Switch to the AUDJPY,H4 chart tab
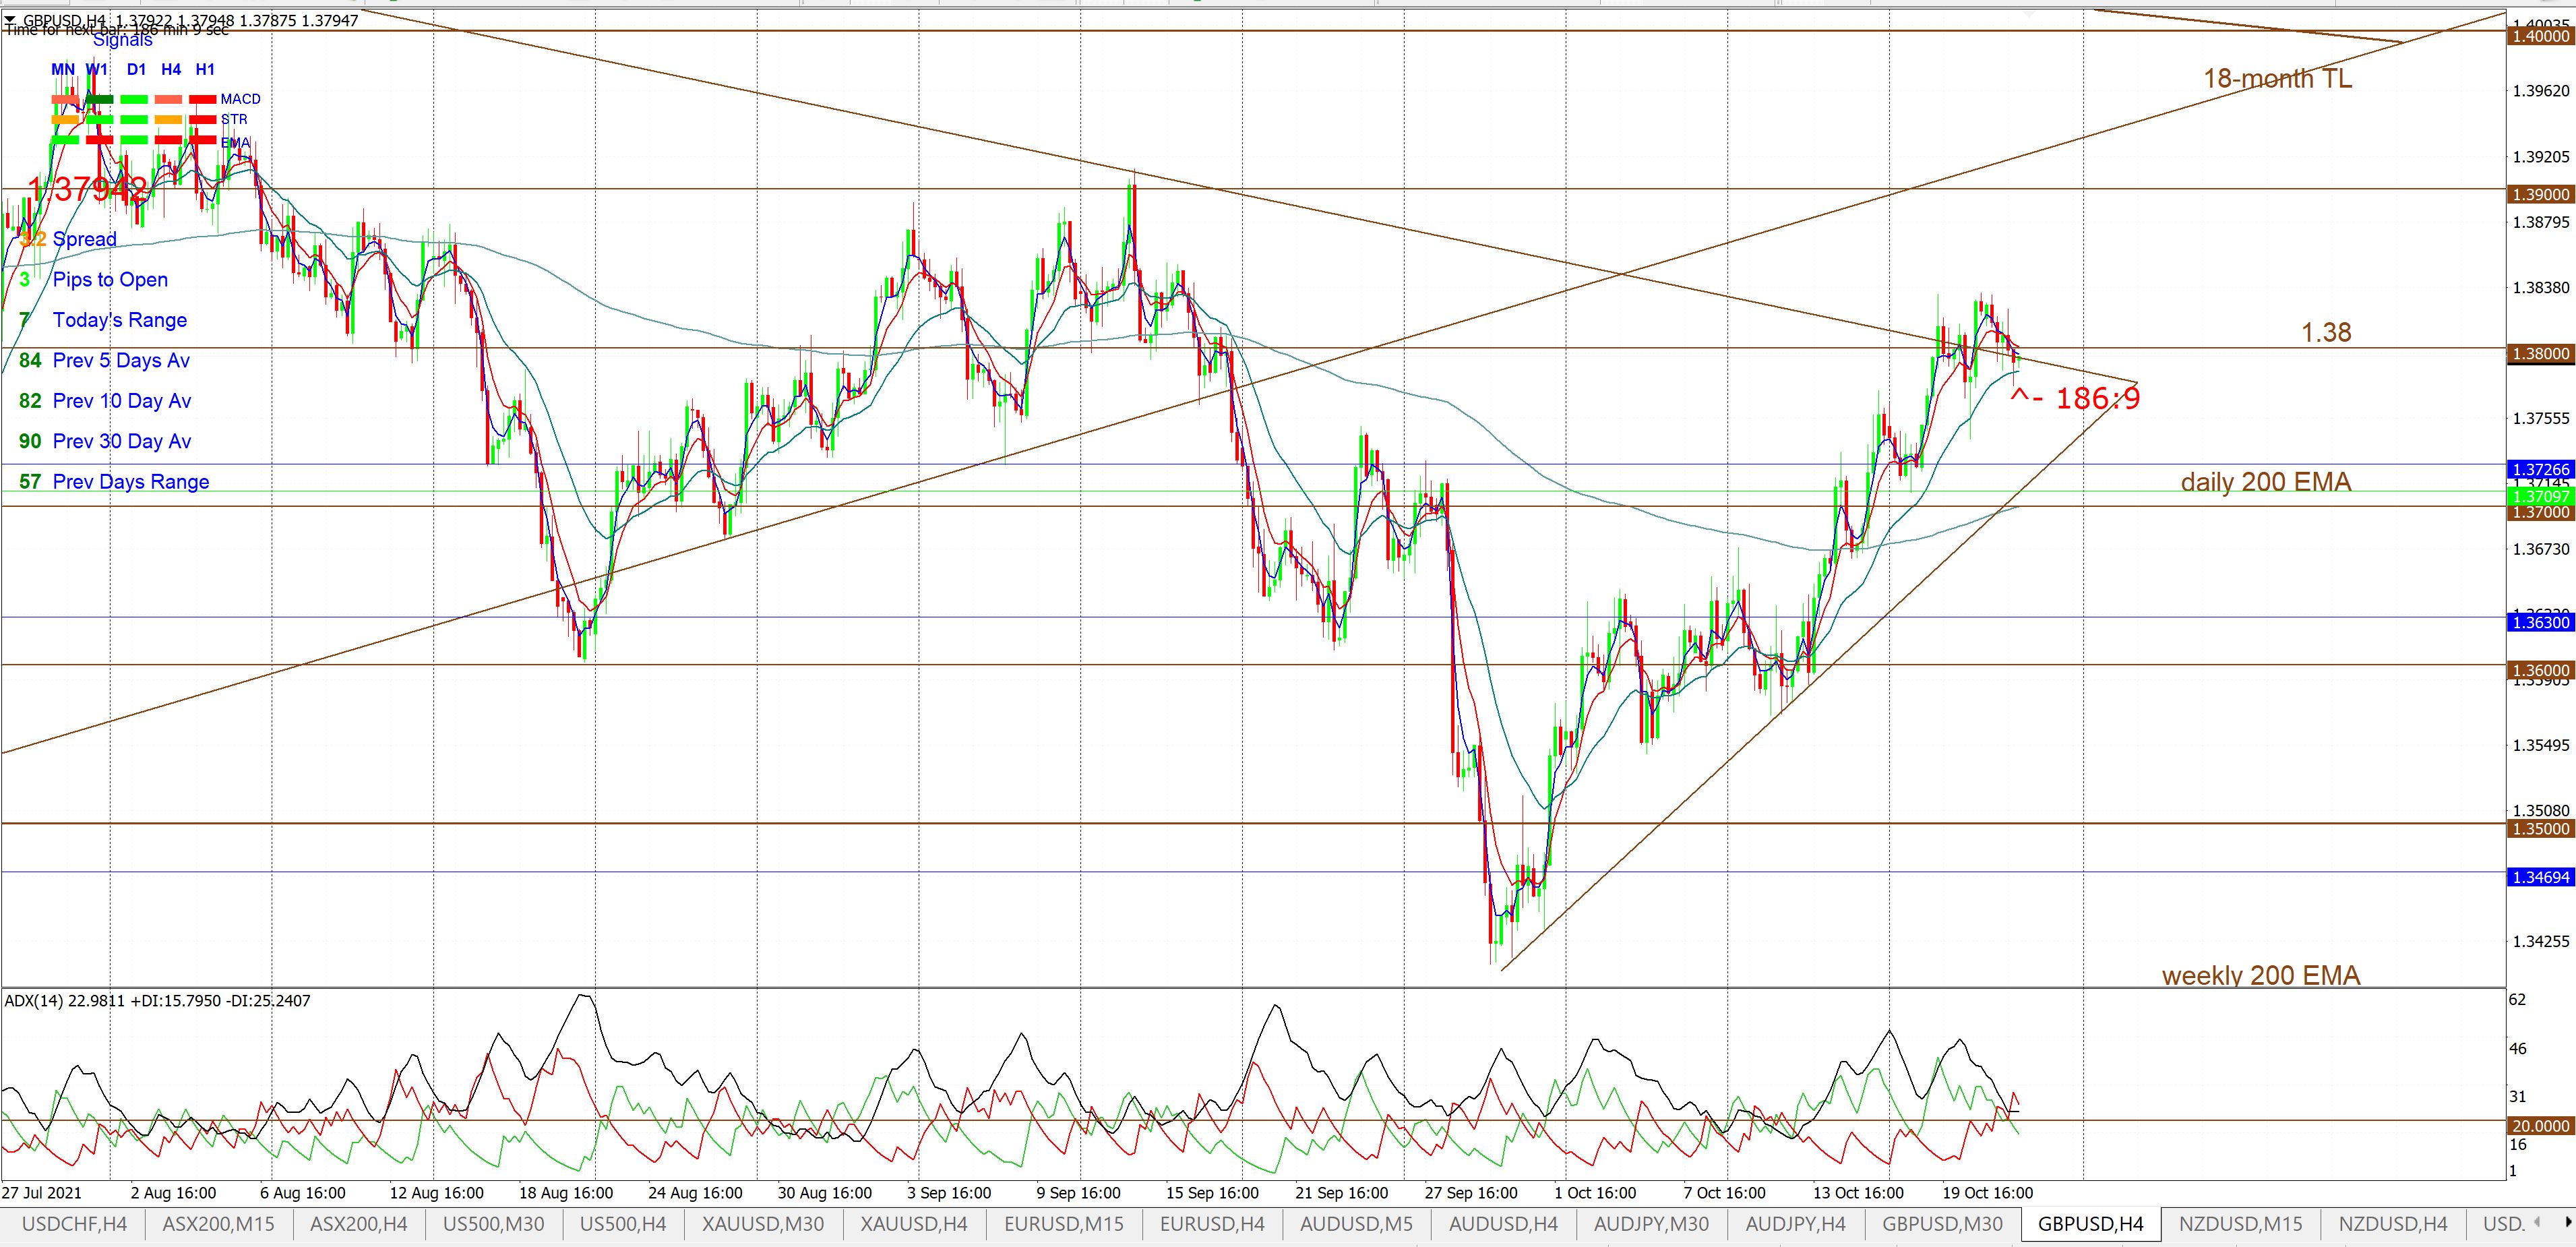Image resolution: width=2576 pixels, height=1247 pixels. click(1795, 1223)
